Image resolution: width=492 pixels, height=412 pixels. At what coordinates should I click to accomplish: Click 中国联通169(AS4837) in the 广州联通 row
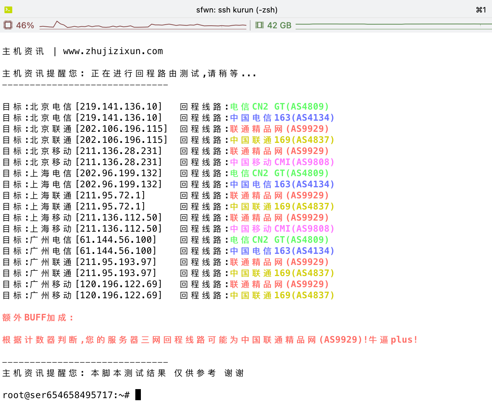pos(282,273)
